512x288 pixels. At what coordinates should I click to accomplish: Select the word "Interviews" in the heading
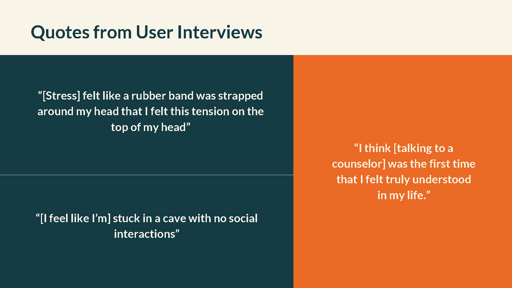click(x=220, y=32)
